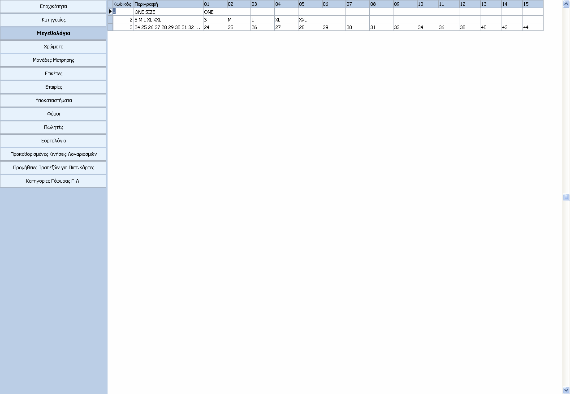570x394 pixels.
Task: Open Μονάδες Μέτρησης section
Action: click(53, 60)
